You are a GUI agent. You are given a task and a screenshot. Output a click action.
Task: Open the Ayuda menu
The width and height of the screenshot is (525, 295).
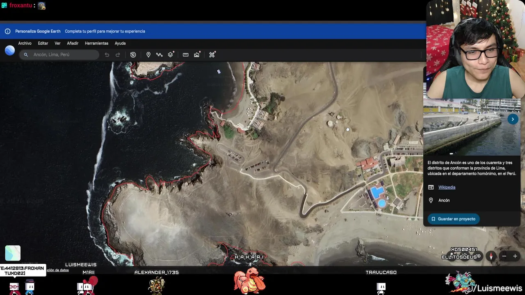point(120,43)
